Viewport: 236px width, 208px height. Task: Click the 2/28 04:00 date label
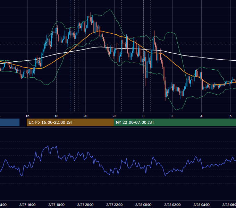pyautogui.click(x=201, y=205)
